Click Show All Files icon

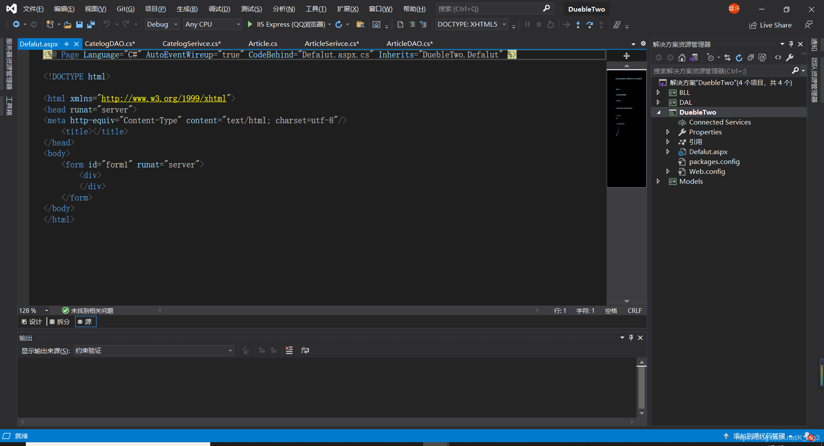pos(762,58)
